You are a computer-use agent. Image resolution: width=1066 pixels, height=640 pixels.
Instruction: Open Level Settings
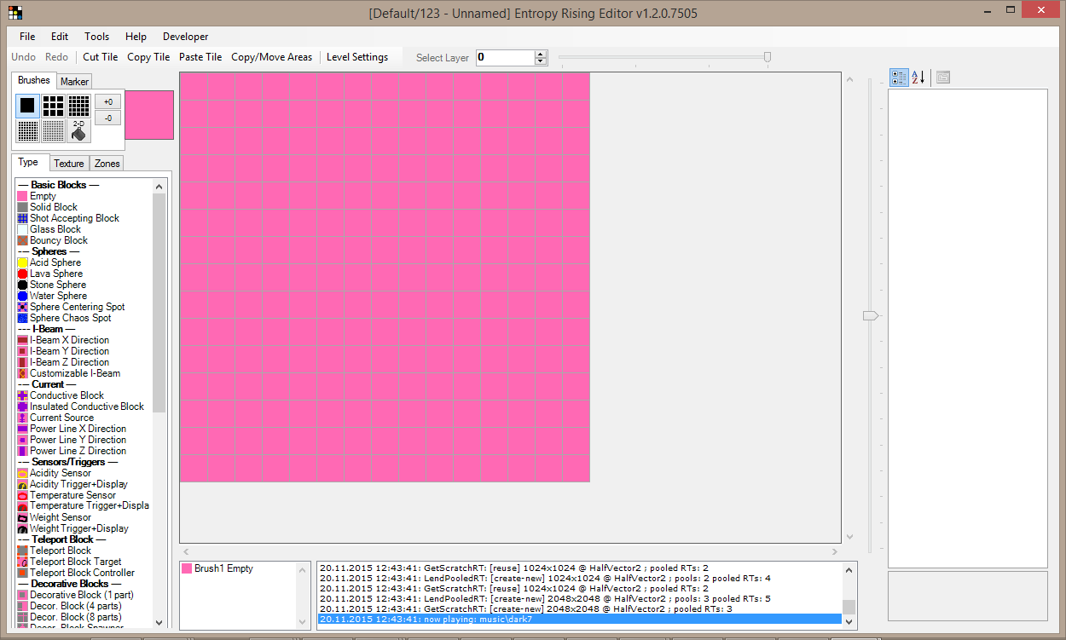click(x=357, y=57)
